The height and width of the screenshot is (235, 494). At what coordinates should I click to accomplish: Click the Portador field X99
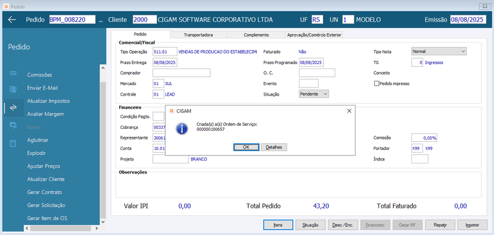coord(417,148)
